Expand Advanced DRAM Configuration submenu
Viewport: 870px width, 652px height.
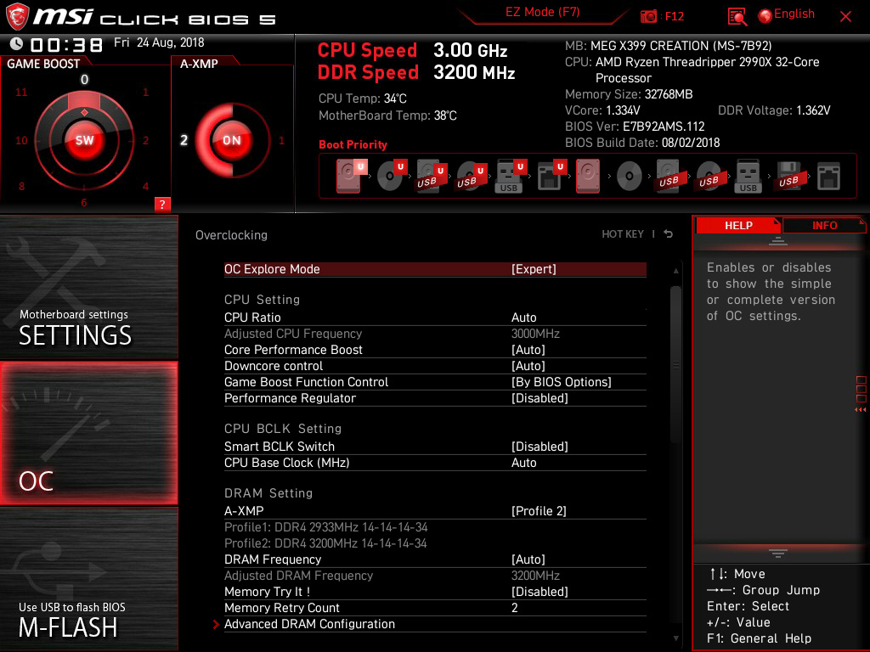click(309, 624)
